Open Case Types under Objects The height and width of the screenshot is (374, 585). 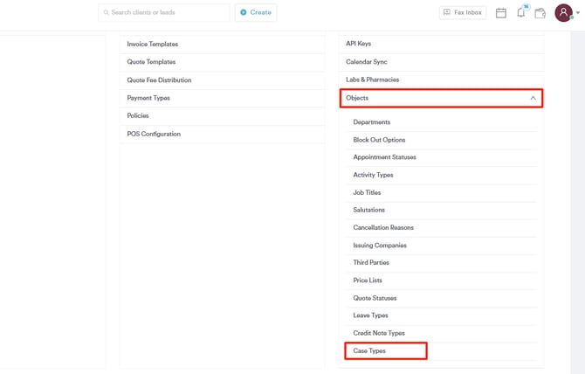coord(369,351)
